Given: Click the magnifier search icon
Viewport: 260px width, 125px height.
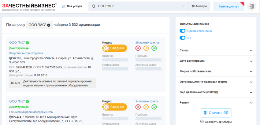Looking at the screenshot, I should (x=94, y=6).
